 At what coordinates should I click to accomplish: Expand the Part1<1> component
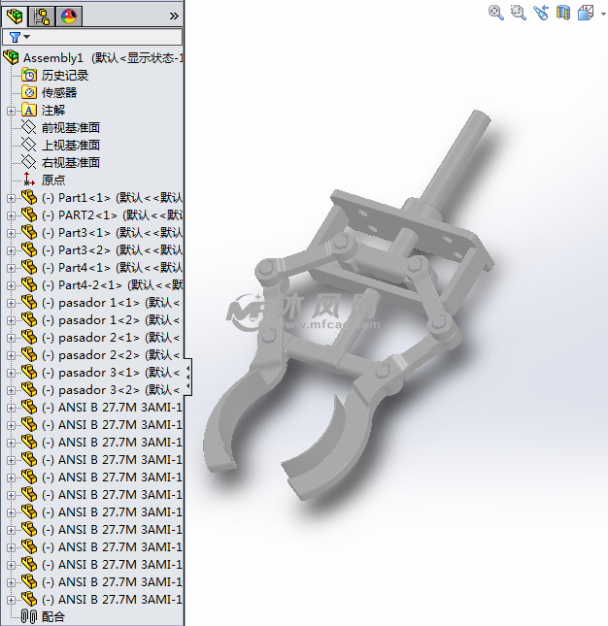pyautogui.click(x=12, y=198)
